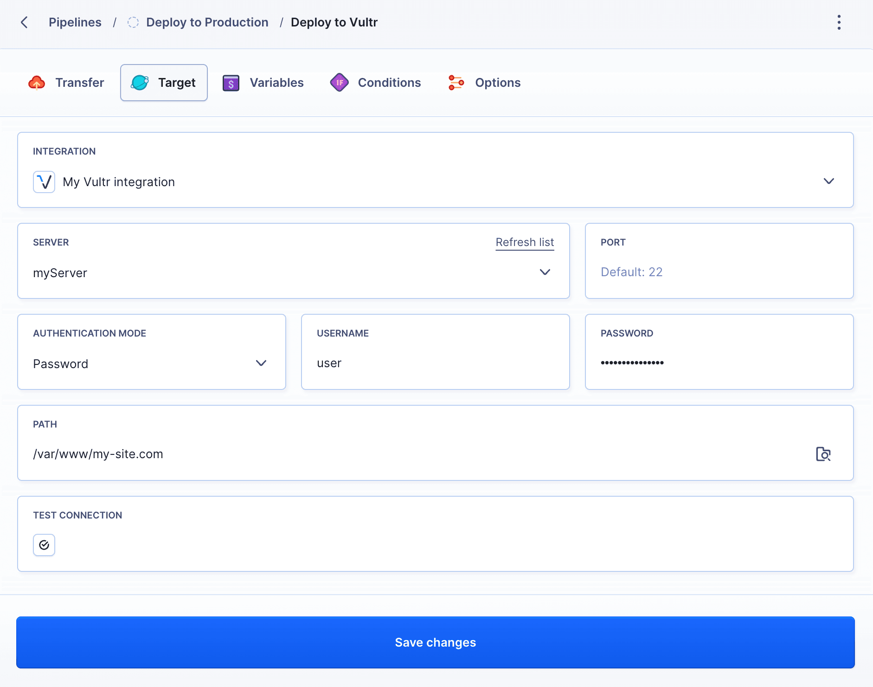The width and height of the screenshot is (873, 687).
Task: Expand the Server selection dropdown
Action: tap(545, 272)
